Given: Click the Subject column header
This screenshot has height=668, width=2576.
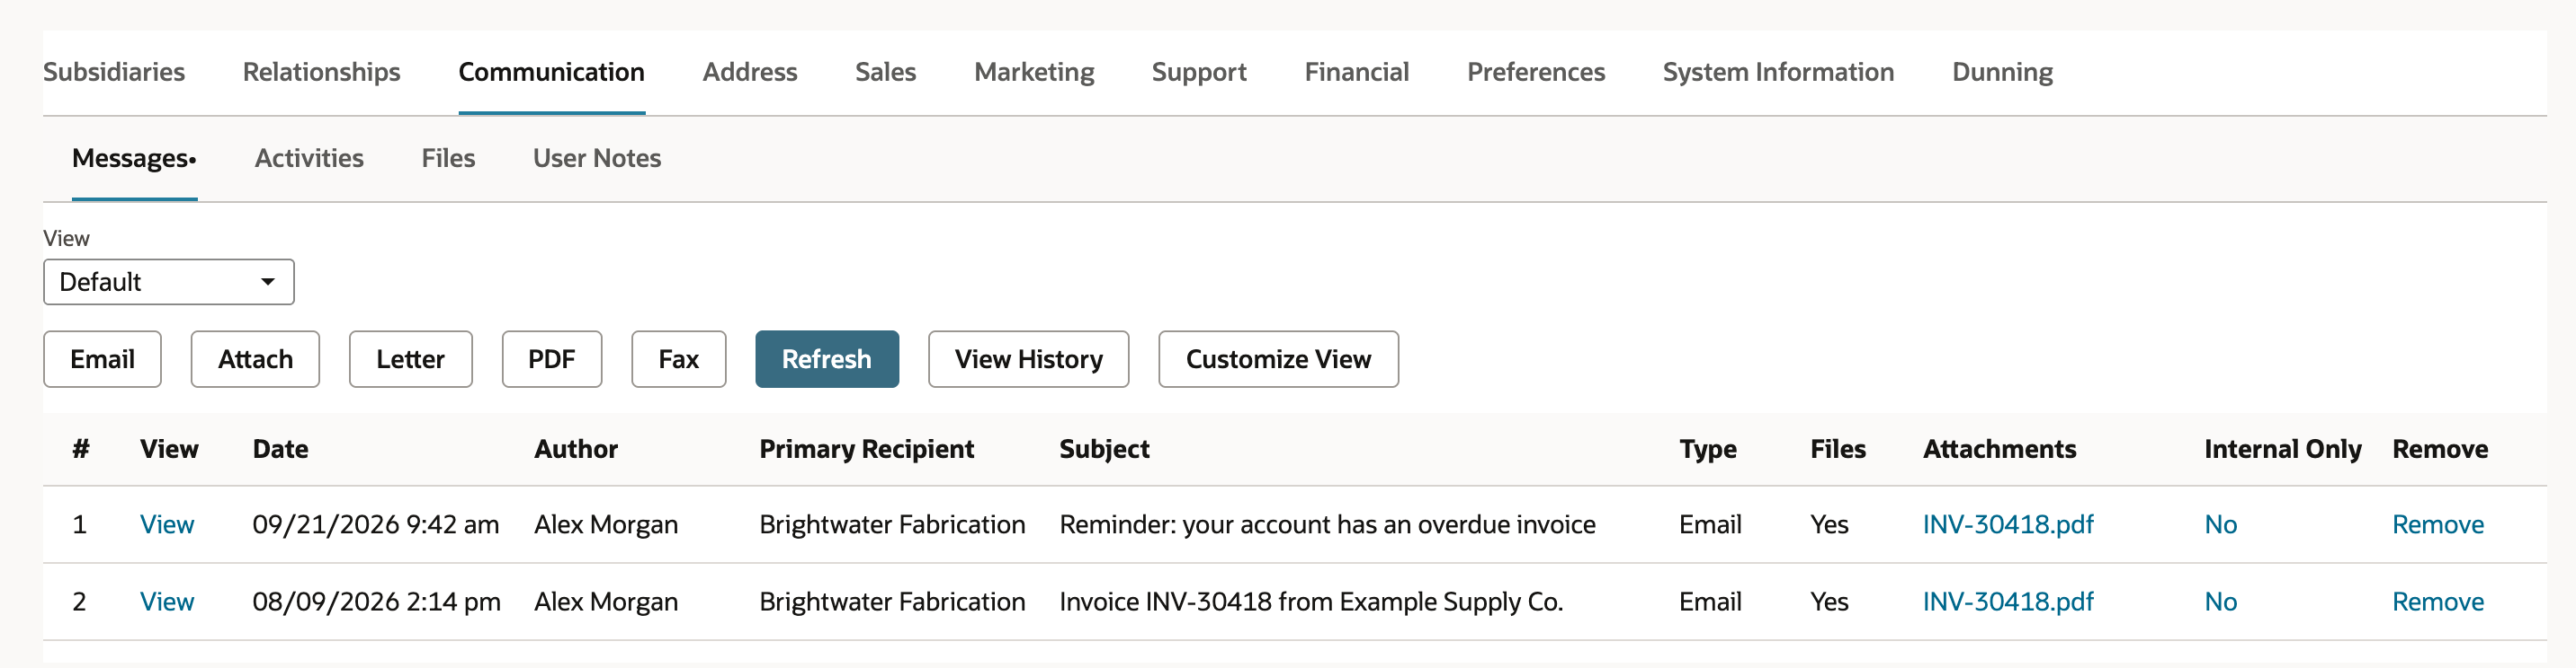Looking at the screenshot, I should (1104, 449).
